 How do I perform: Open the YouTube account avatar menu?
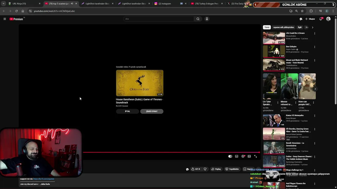click(x=328, y=19)
